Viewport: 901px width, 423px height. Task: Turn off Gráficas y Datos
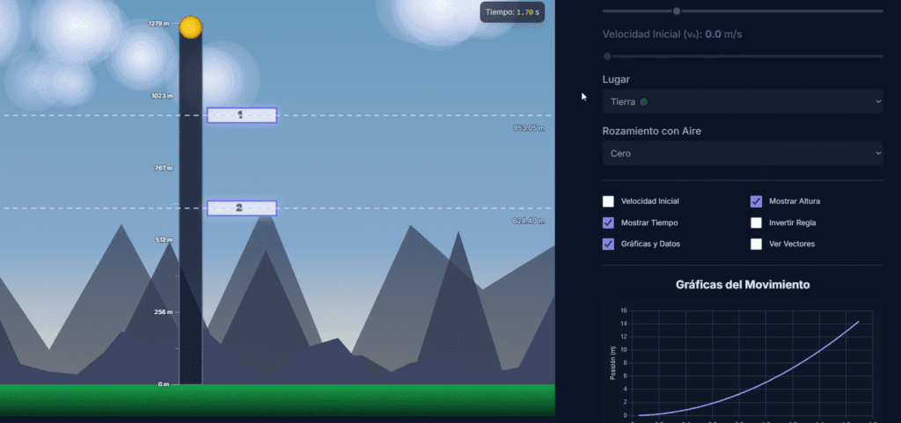(609, 244)
